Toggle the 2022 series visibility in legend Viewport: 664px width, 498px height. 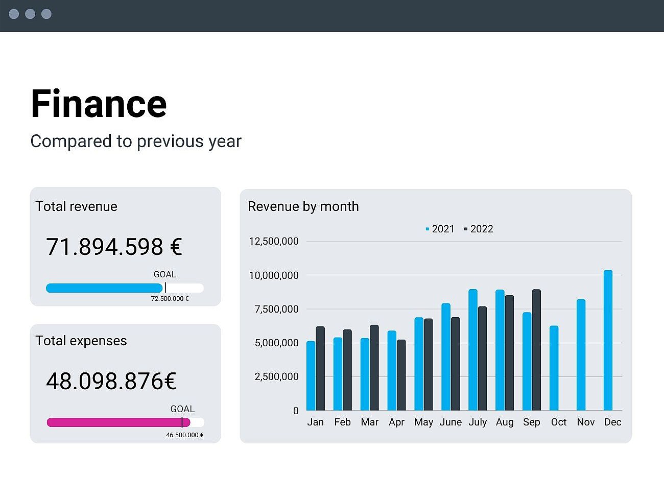[480, 229]
